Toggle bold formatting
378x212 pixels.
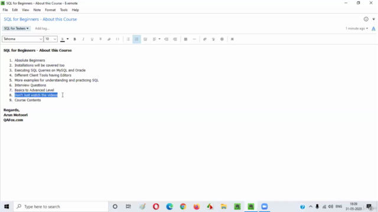pos(75,39)
